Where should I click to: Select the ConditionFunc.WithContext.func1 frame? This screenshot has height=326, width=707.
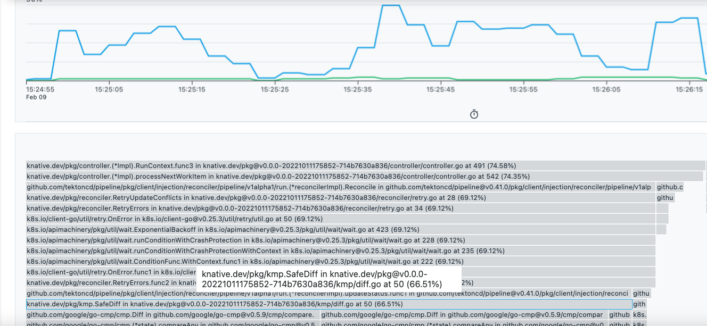[213, 261]
